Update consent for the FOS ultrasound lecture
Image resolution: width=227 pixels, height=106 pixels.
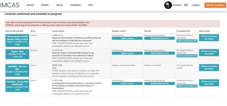127,38
